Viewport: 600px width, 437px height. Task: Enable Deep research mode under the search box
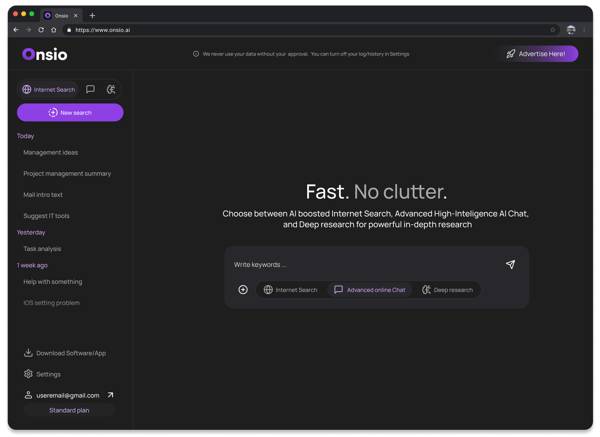(x=447, y=290)
